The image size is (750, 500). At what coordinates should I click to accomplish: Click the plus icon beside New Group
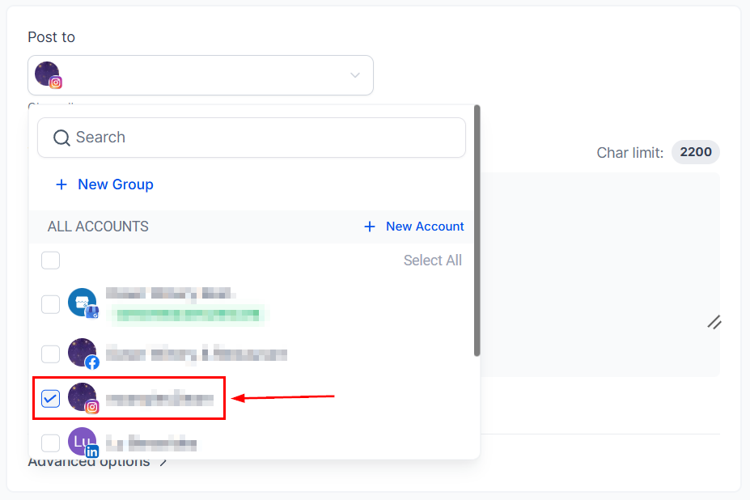pyautogui.click(x=61, y=185)
